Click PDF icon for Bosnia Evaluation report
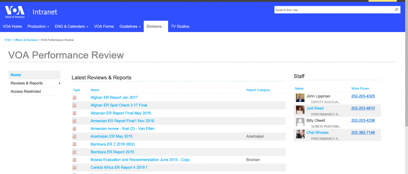The height and width of the screenshot is (174, 408). click(x=74, y=160)
